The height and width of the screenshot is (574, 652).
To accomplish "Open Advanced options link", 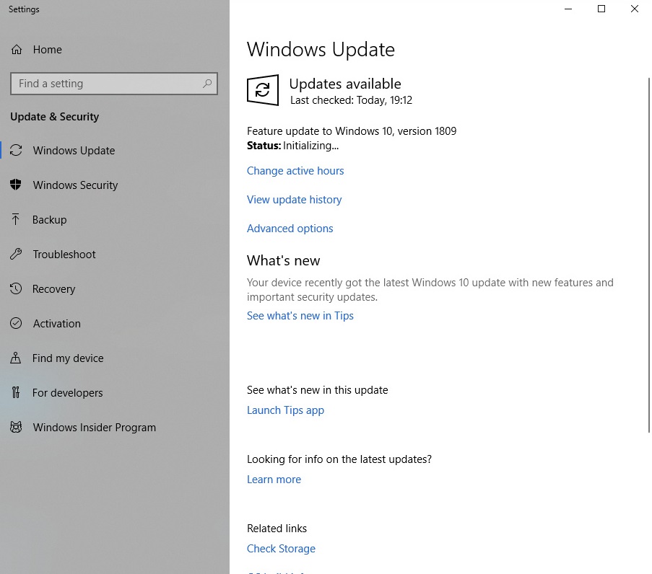I will [x=290, y=229].
